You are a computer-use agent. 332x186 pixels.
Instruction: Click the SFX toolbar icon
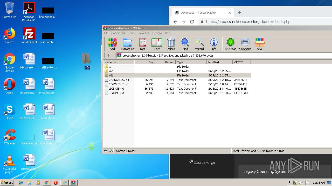click(259, 44)
